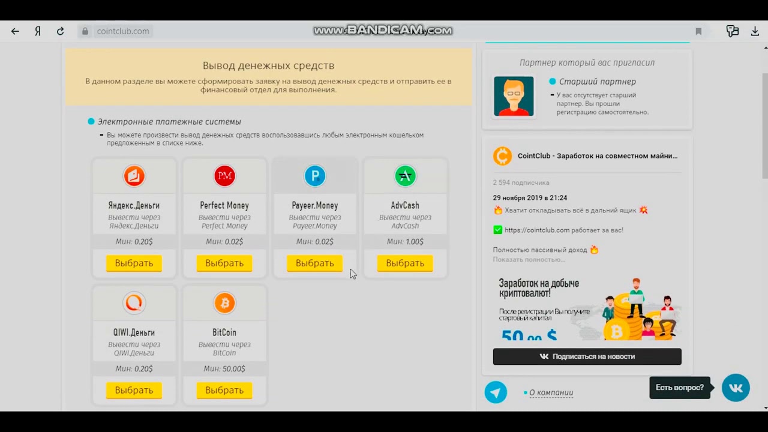Open the browser feedback chat icon

pos(733,31)
